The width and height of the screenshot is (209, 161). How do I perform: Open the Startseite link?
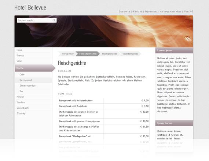[124, 11]
